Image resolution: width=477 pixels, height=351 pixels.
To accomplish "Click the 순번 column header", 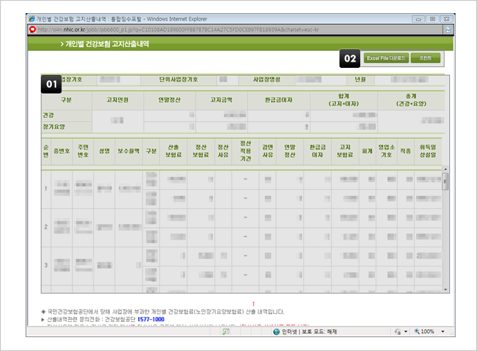I will tap(46, 151).
